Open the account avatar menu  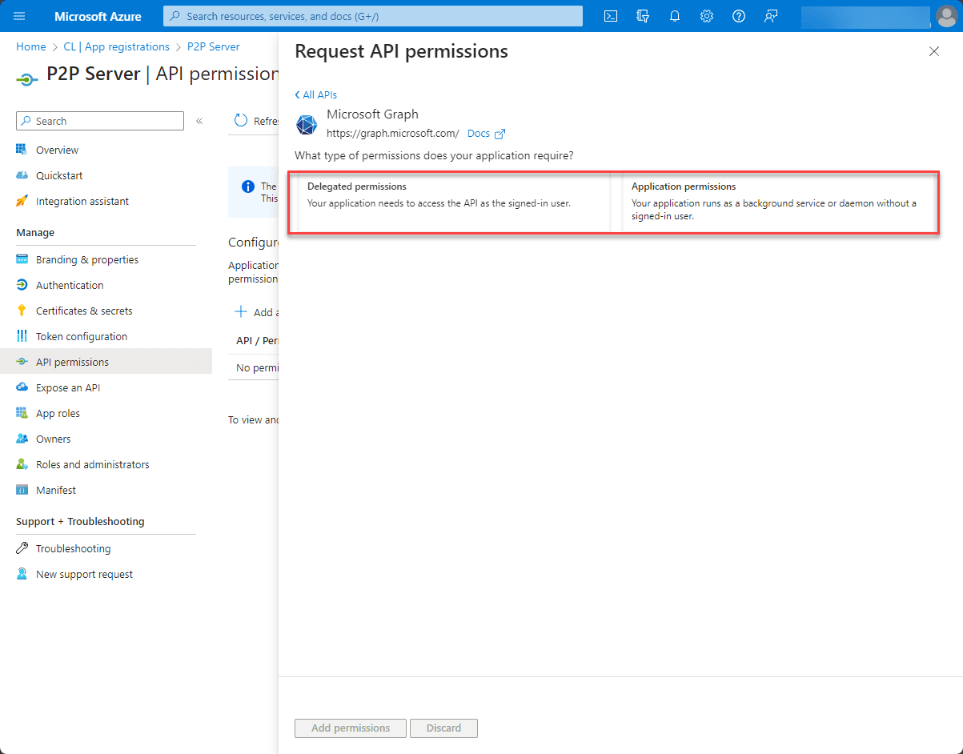tap(946, 16)
